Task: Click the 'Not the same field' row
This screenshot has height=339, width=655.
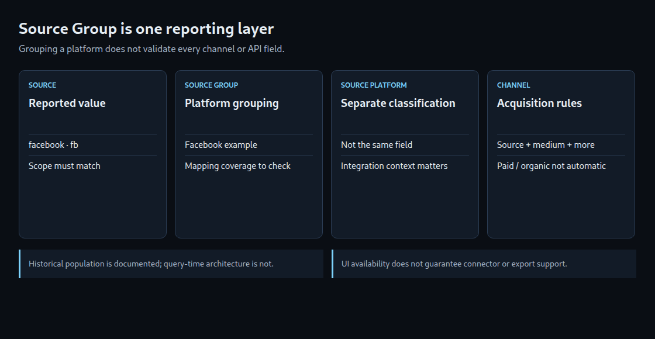Action: (405, 145)
